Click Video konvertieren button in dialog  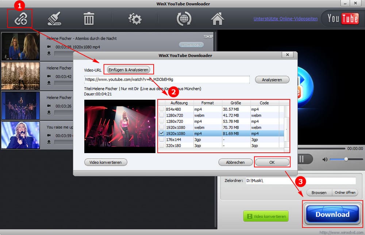tap(106, 162)
